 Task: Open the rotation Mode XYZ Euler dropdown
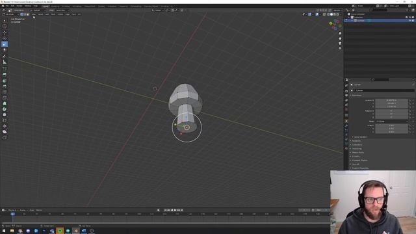point(391,122)
